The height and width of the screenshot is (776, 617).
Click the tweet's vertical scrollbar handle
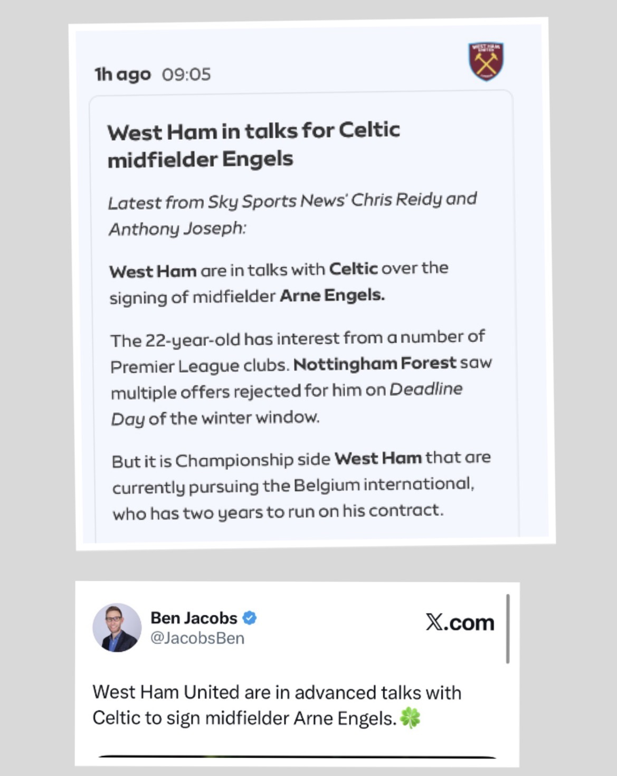[508, 628]
